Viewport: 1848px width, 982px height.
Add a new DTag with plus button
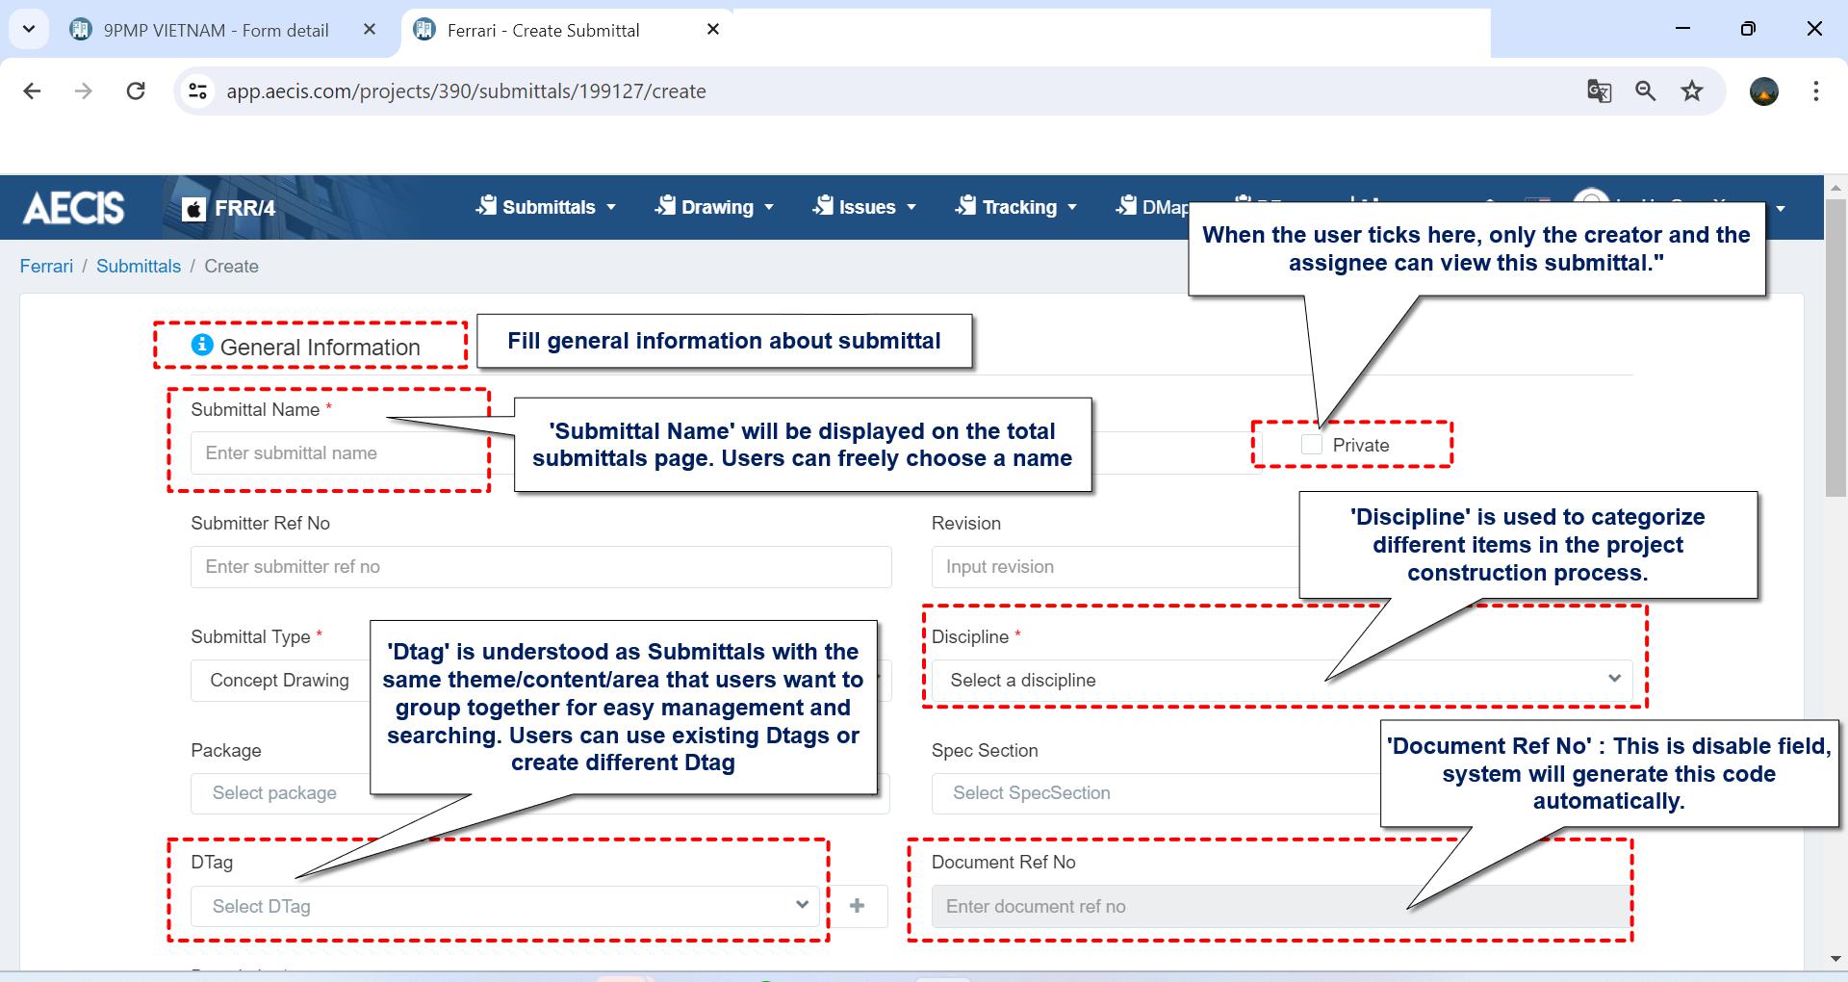click(858, 906)
